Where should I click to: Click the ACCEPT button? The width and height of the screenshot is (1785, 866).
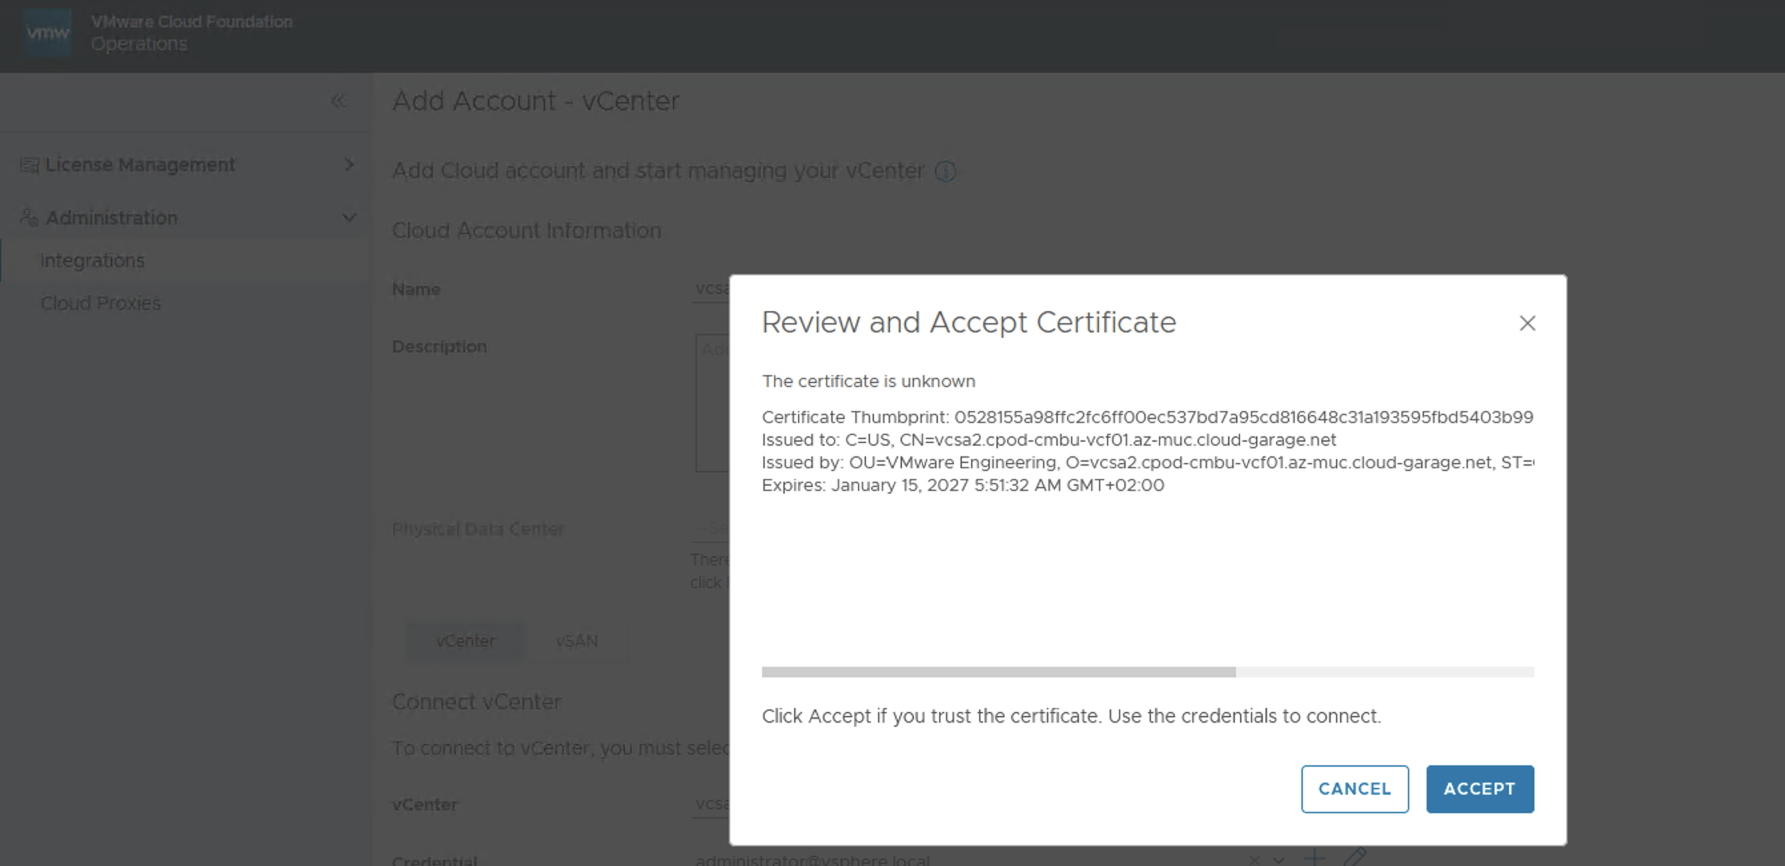pyautogui.click(x=1479, y=789)
